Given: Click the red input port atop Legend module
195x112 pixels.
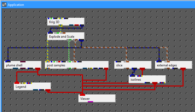Looking at the screenshot, I should [x=17, y=82].
